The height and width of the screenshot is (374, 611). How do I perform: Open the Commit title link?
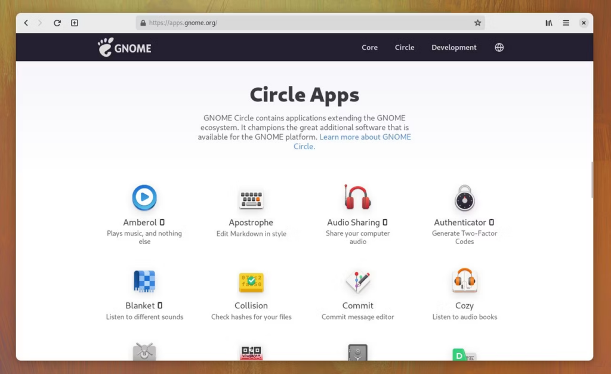(x=358, y=306)
